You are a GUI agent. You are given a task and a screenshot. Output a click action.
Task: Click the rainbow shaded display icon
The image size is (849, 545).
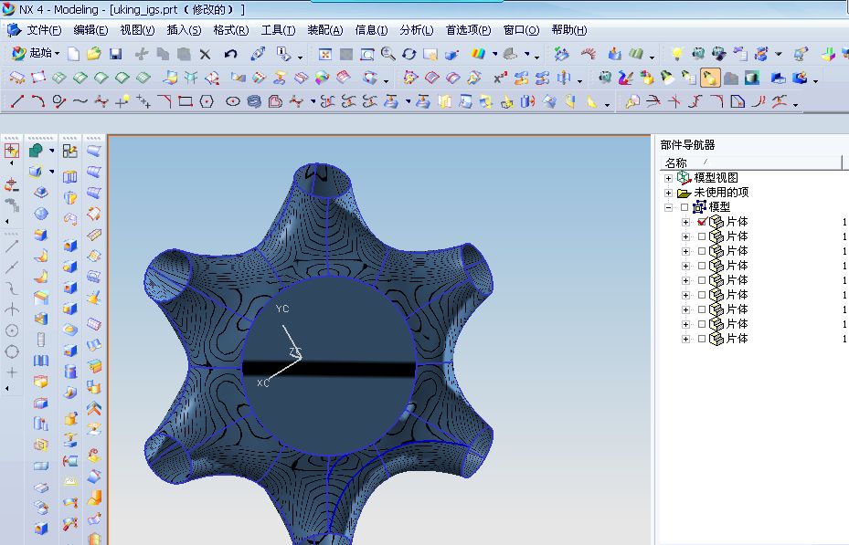click(x=478, y=54)
